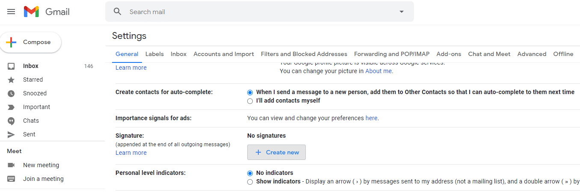The width and height of the screenshot is (580, 192).
Task: Click the Gmail logo
Action: 47,12
